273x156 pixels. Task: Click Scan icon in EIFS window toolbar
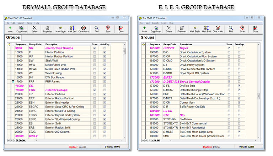pyautogui.click(x=242, y=29)
